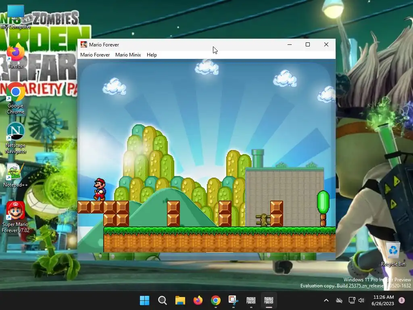The image size is (413, 310).
Task: Open notification center badge showing 3
Action: [402, 300]
